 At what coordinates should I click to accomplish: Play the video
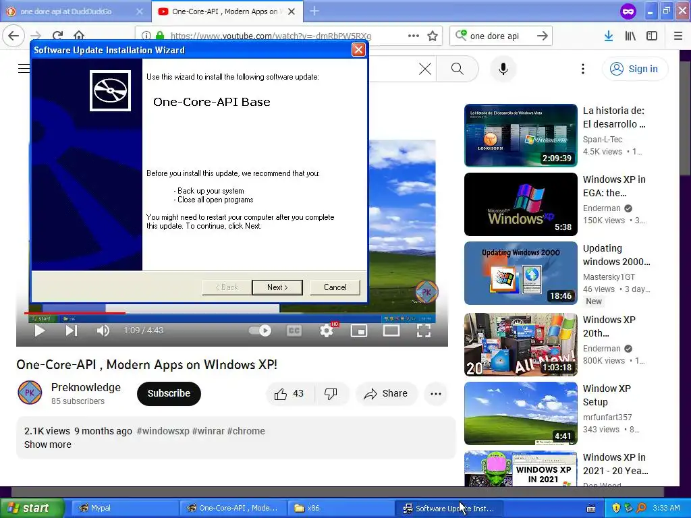click(40, 330)
